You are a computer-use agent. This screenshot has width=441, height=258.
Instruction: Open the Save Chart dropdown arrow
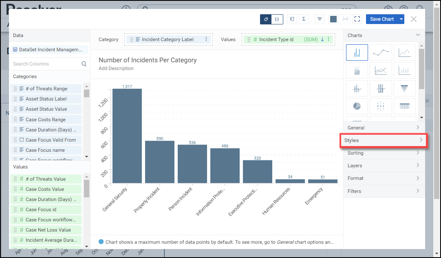tap(401, 19)
